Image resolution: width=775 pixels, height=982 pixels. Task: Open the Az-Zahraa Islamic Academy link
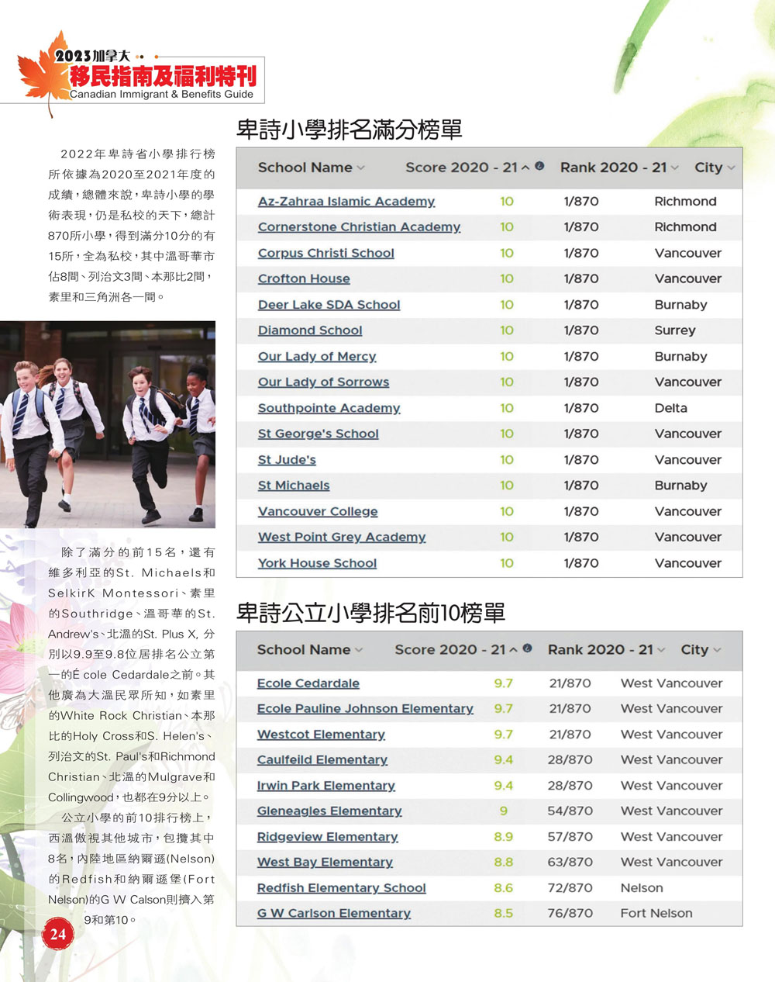tap(346, 201)
